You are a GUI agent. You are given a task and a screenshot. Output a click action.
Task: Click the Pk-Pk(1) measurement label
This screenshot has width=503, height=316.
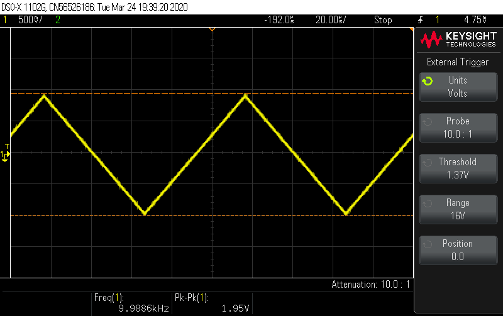pyautogui.click(x=192, y=298)
